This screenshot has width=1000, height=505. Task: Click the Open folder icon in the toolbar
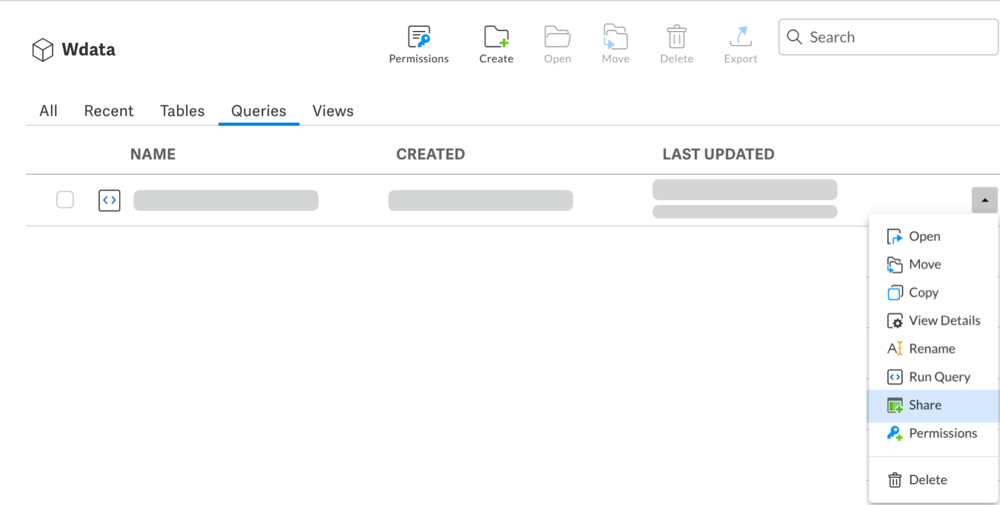[557, 36]
